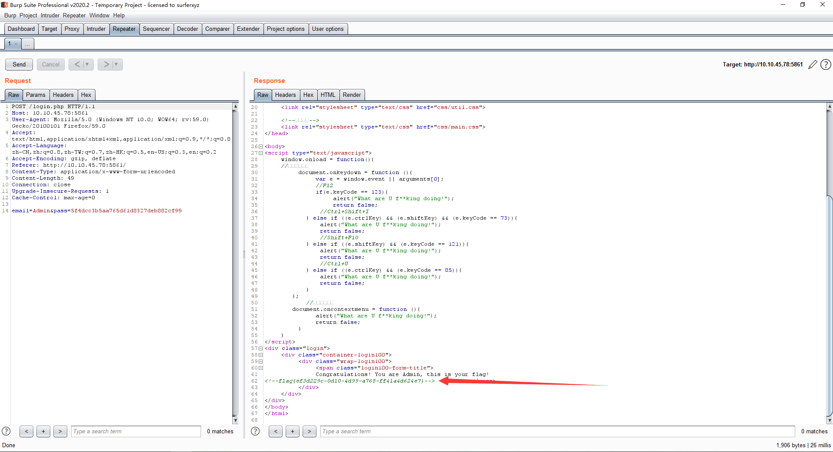Go to previous match in request search
This screenshot has width=833, height=452.
click(26, 431)
